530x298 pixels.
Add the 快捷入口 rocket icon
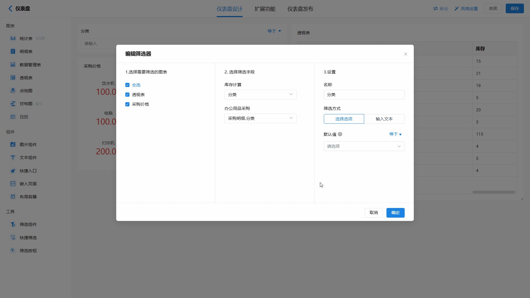(13, 171)
